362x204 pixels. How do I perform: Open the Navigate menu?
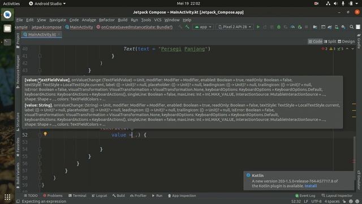point(58,20)
